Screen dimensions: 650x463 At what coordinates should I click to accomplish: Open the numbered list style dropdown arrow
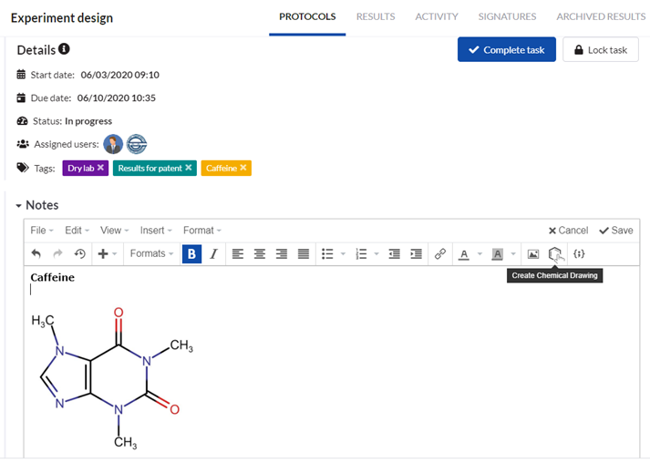tap(377, 253)
